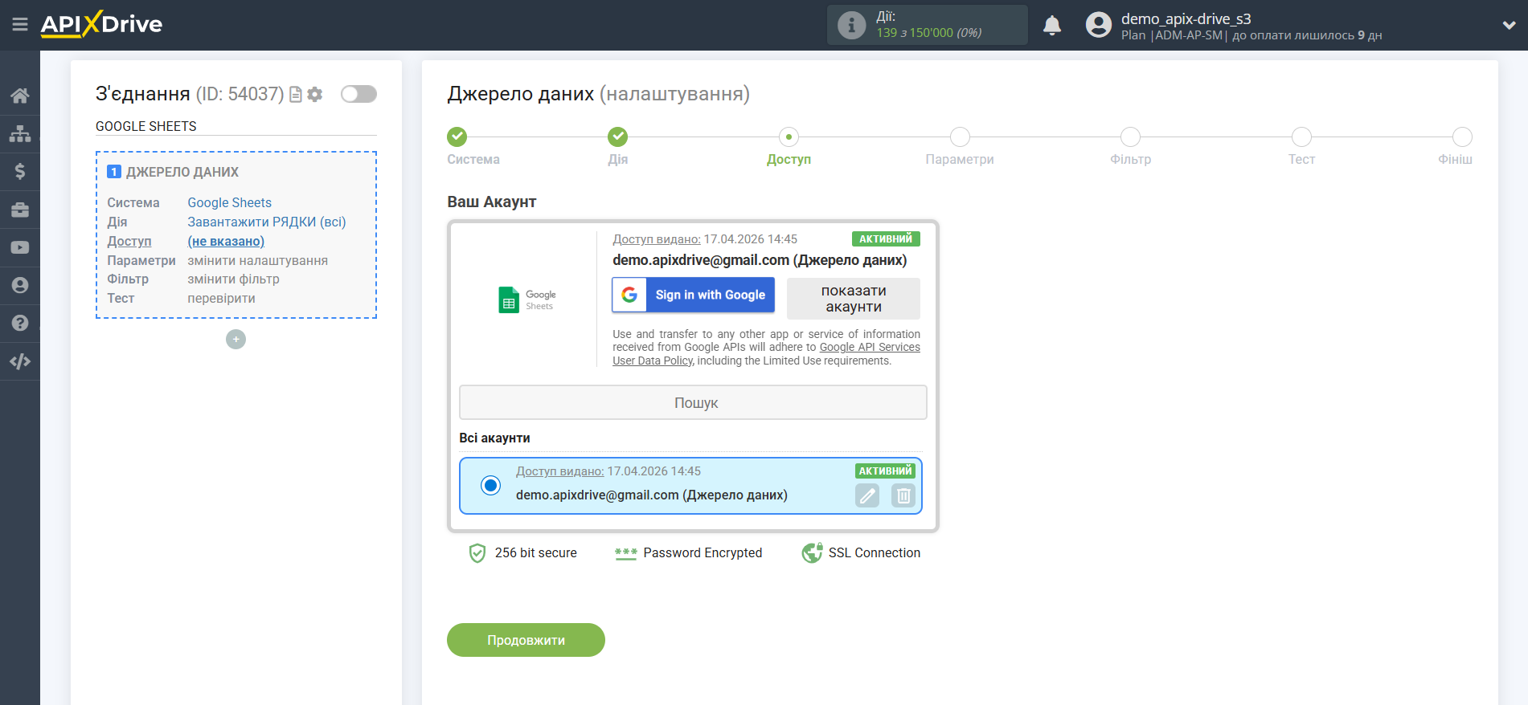Viewport: 1528px width, 705px height.
Task: Click the actions counter 139 з 150'000
Action: [x=928, y=33]
